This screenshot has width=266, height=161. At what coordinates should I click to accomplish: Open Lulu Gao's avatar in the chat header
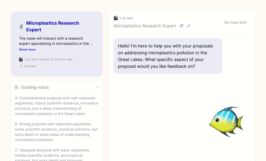(x=116, y=18)
